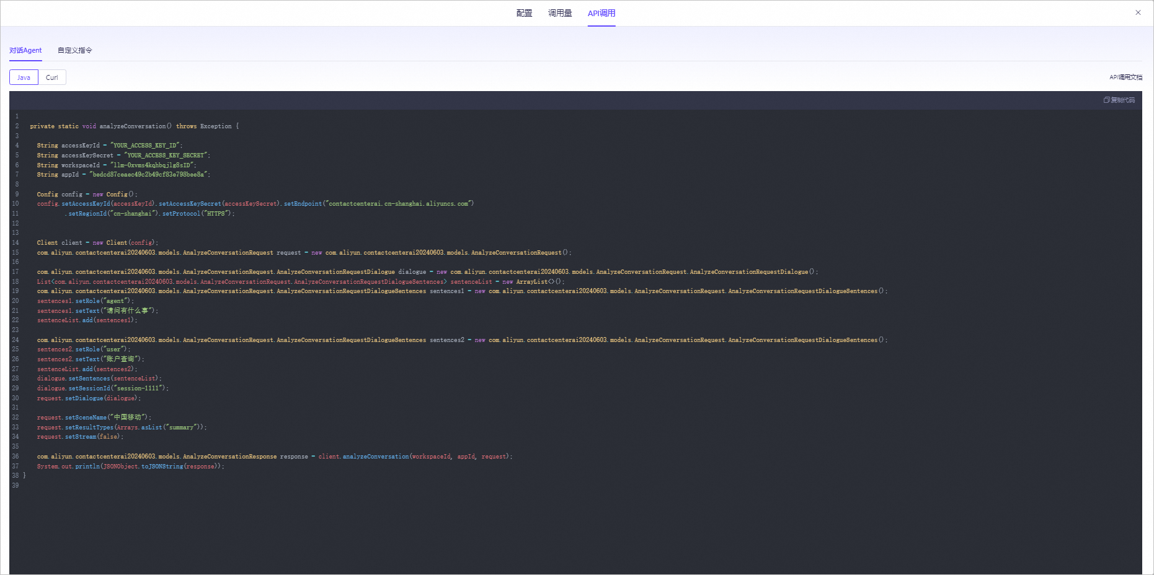Click setProtocol("HTTPS") in the code

(198, 214)
